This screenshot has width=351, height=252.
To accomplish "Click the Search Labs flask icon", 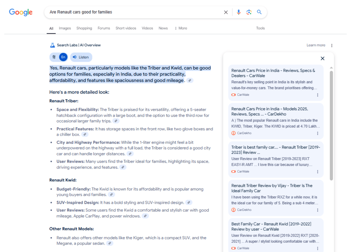I will [x=52, y=45].
